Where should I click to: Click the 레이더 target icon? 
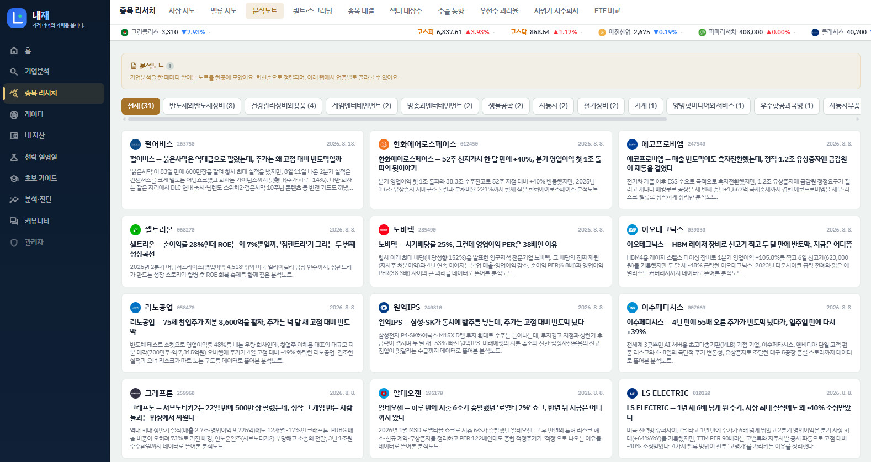click(14, 115)
